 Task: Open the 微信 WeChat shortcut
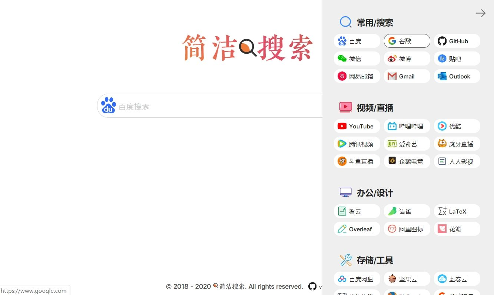coord(357,58)
